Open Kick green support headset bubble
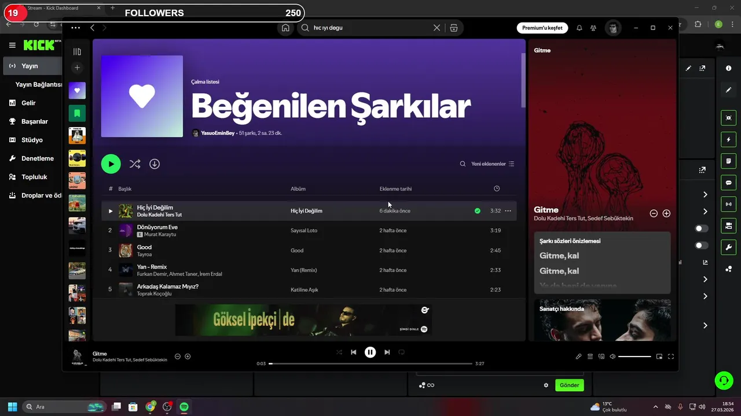741x416 pixels. click(x=724, y=380)
